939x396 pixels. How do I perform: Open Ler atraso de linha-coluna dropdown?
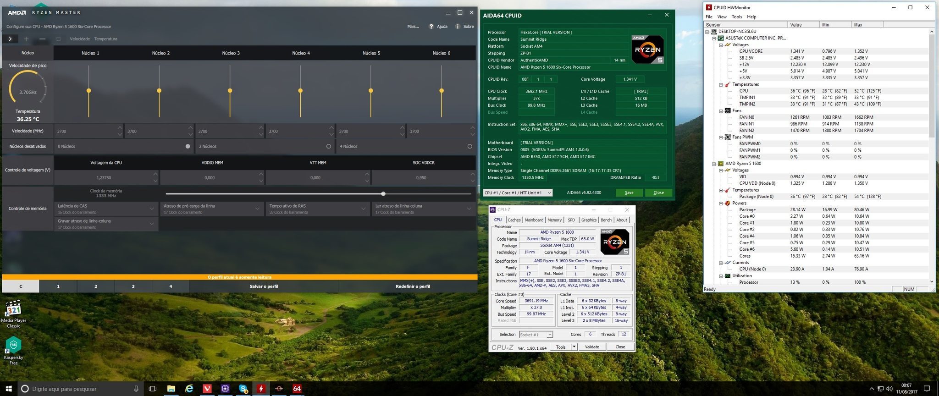point(424,209)
